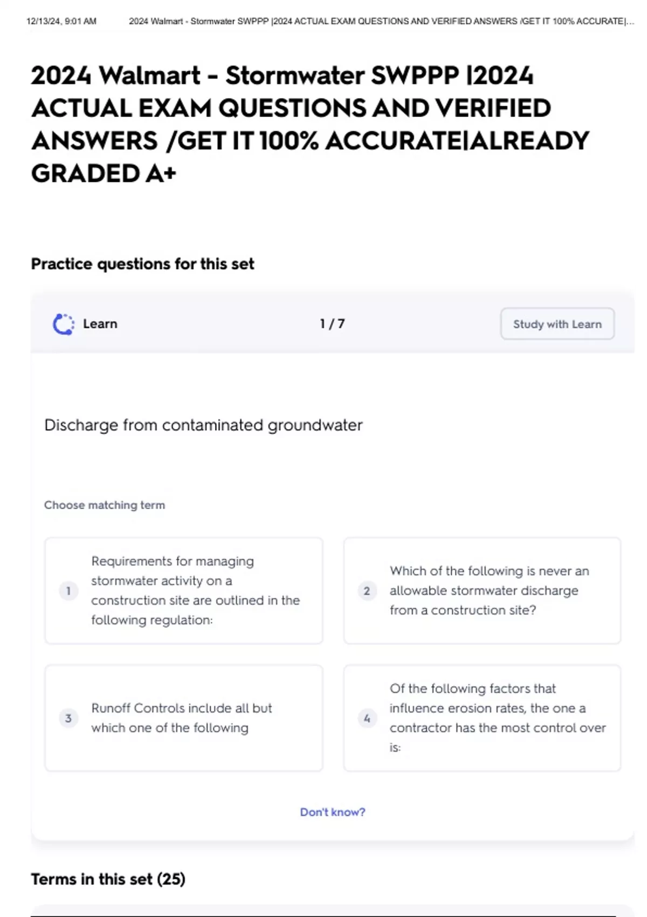Click the numbered badge on the erosion factors card
The image size is (647, 917).
point(367,718)
